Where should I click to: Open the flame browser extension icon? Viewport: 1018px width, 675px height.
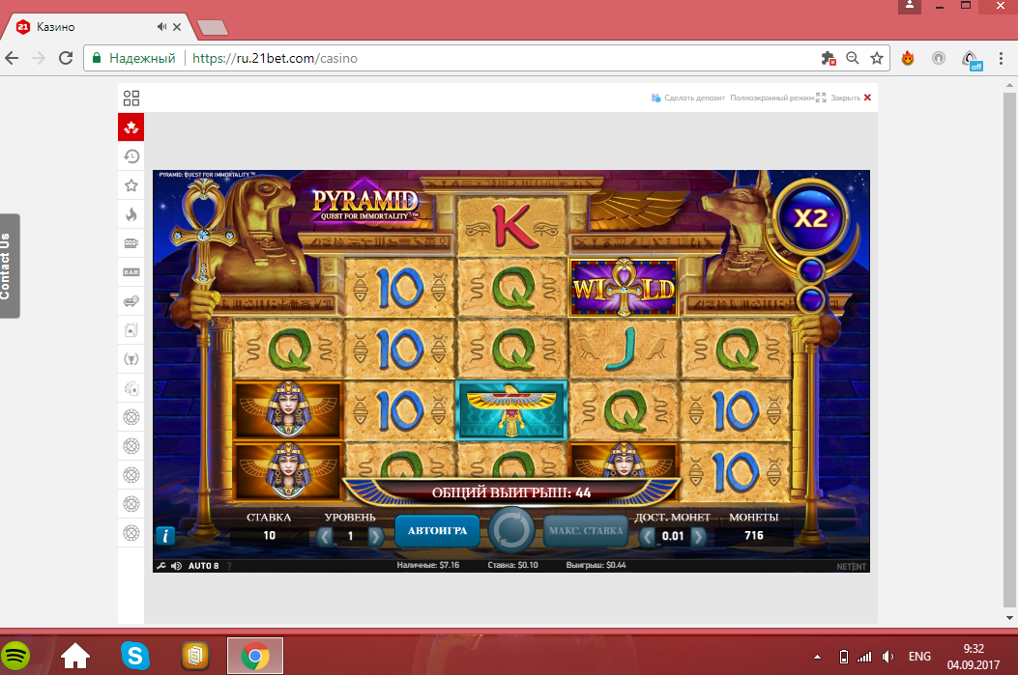point(908,58)
